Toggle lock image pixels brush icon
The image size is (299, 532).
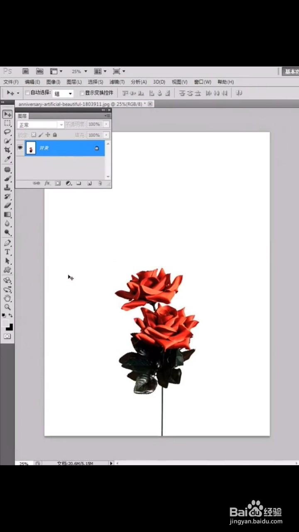tap(41, 135)
